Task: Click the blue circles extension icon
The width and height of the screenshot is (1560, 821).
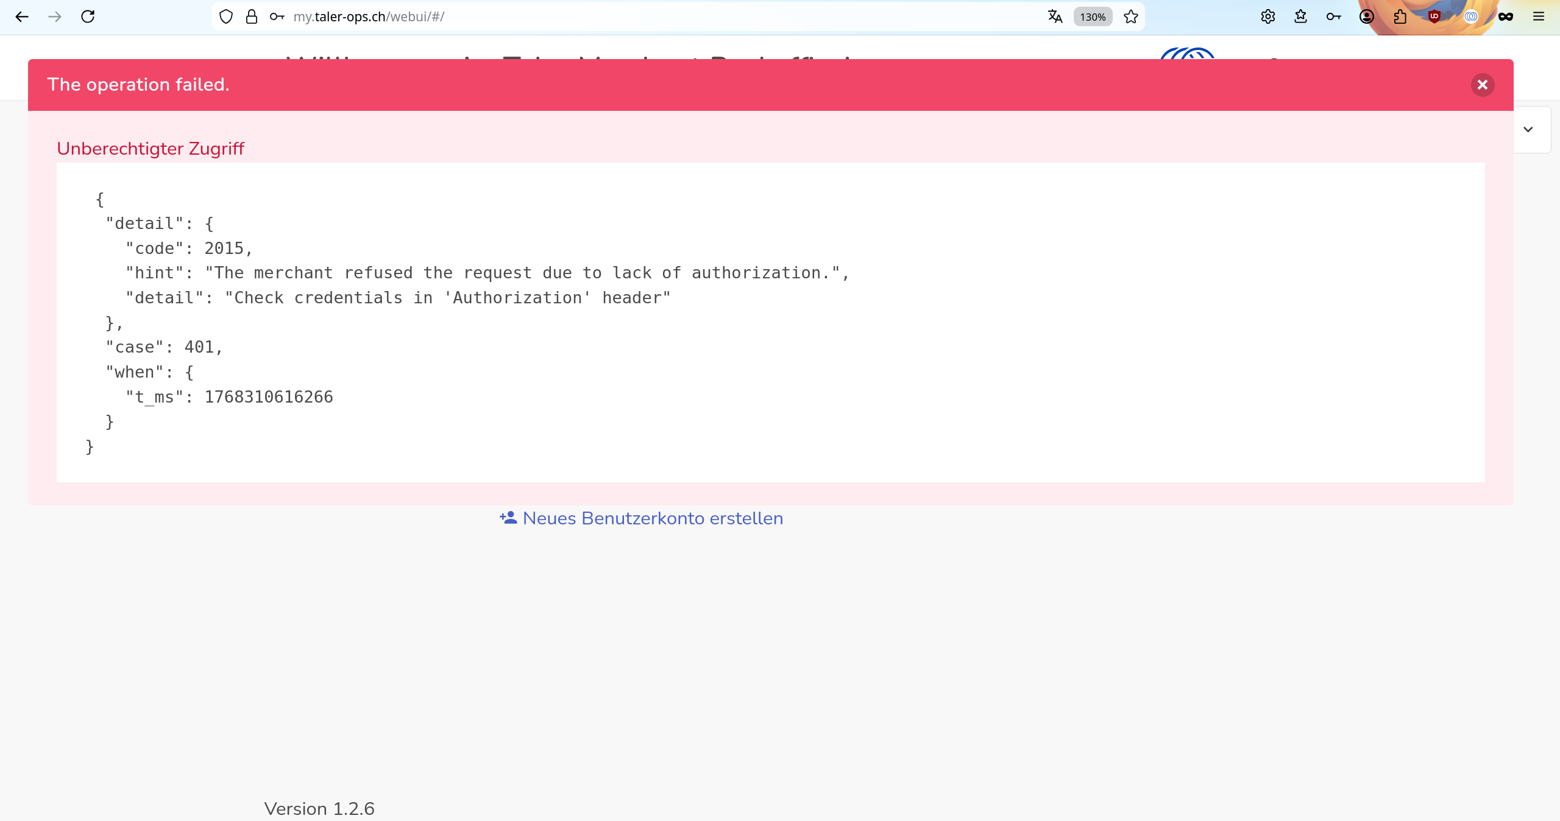Action: coord(1470,16)
